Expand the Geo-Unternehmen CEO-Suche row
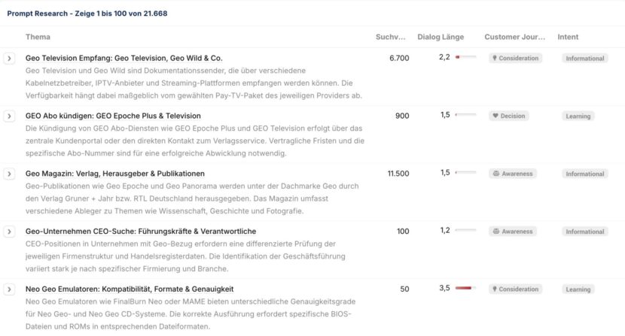Image resolution: width=625 pixels, height=336 pixels. pos(9,232)
